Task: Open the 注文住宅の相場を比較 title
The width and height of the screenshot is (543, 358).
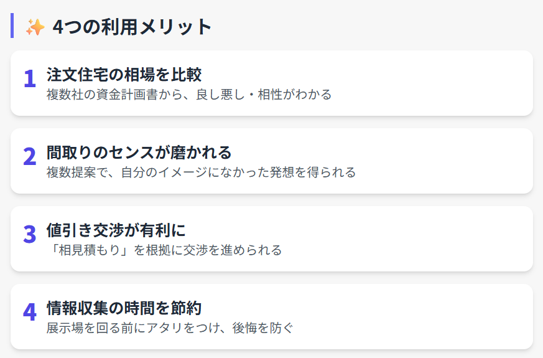Action: (x=124, y=75)
